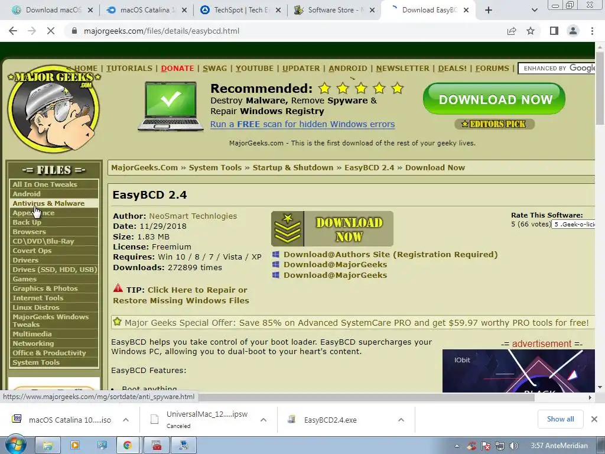605x454 pixels.
Task: Open the SWAG nav link
Action: pos(214,69)
